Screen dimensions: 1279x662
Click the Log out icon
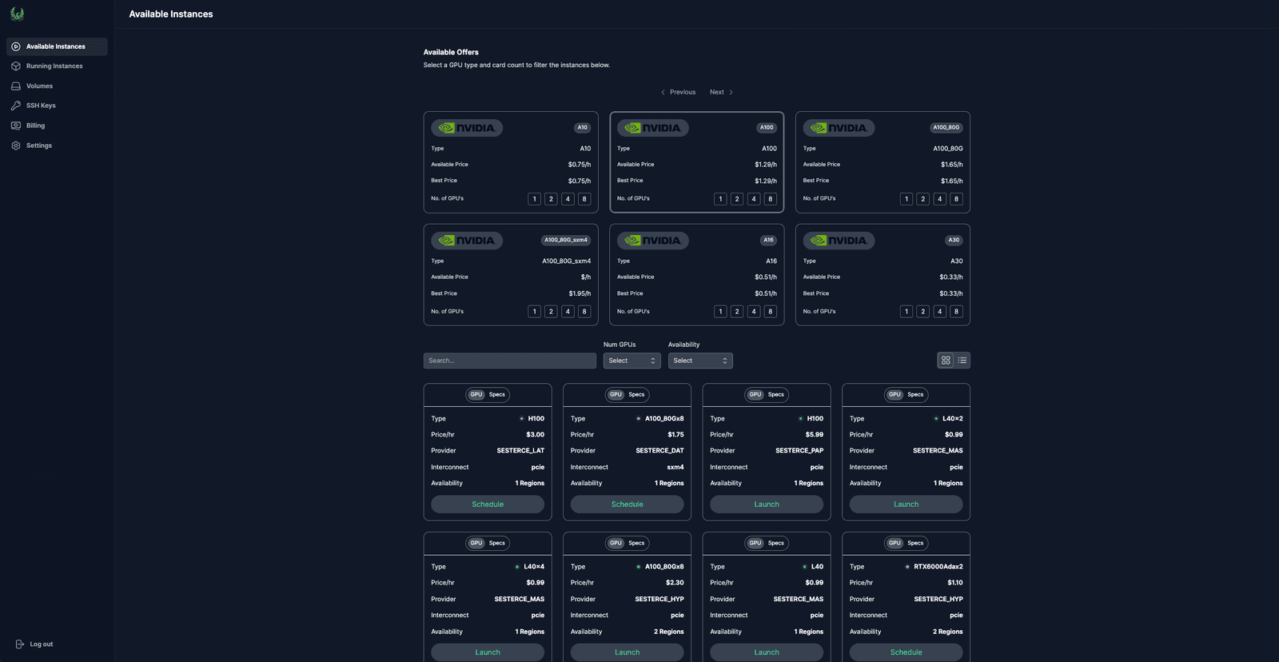pos(20,644)
